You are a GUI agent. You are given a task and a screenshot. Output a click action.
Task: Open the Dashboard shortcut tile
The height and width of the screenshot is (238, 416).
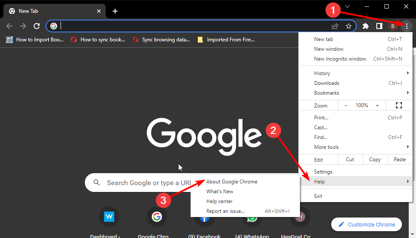pos(109,217)
